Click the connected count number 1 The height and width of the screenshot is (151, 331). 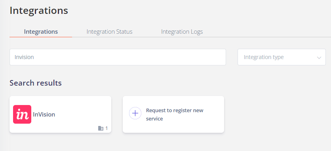click(107, 128)
